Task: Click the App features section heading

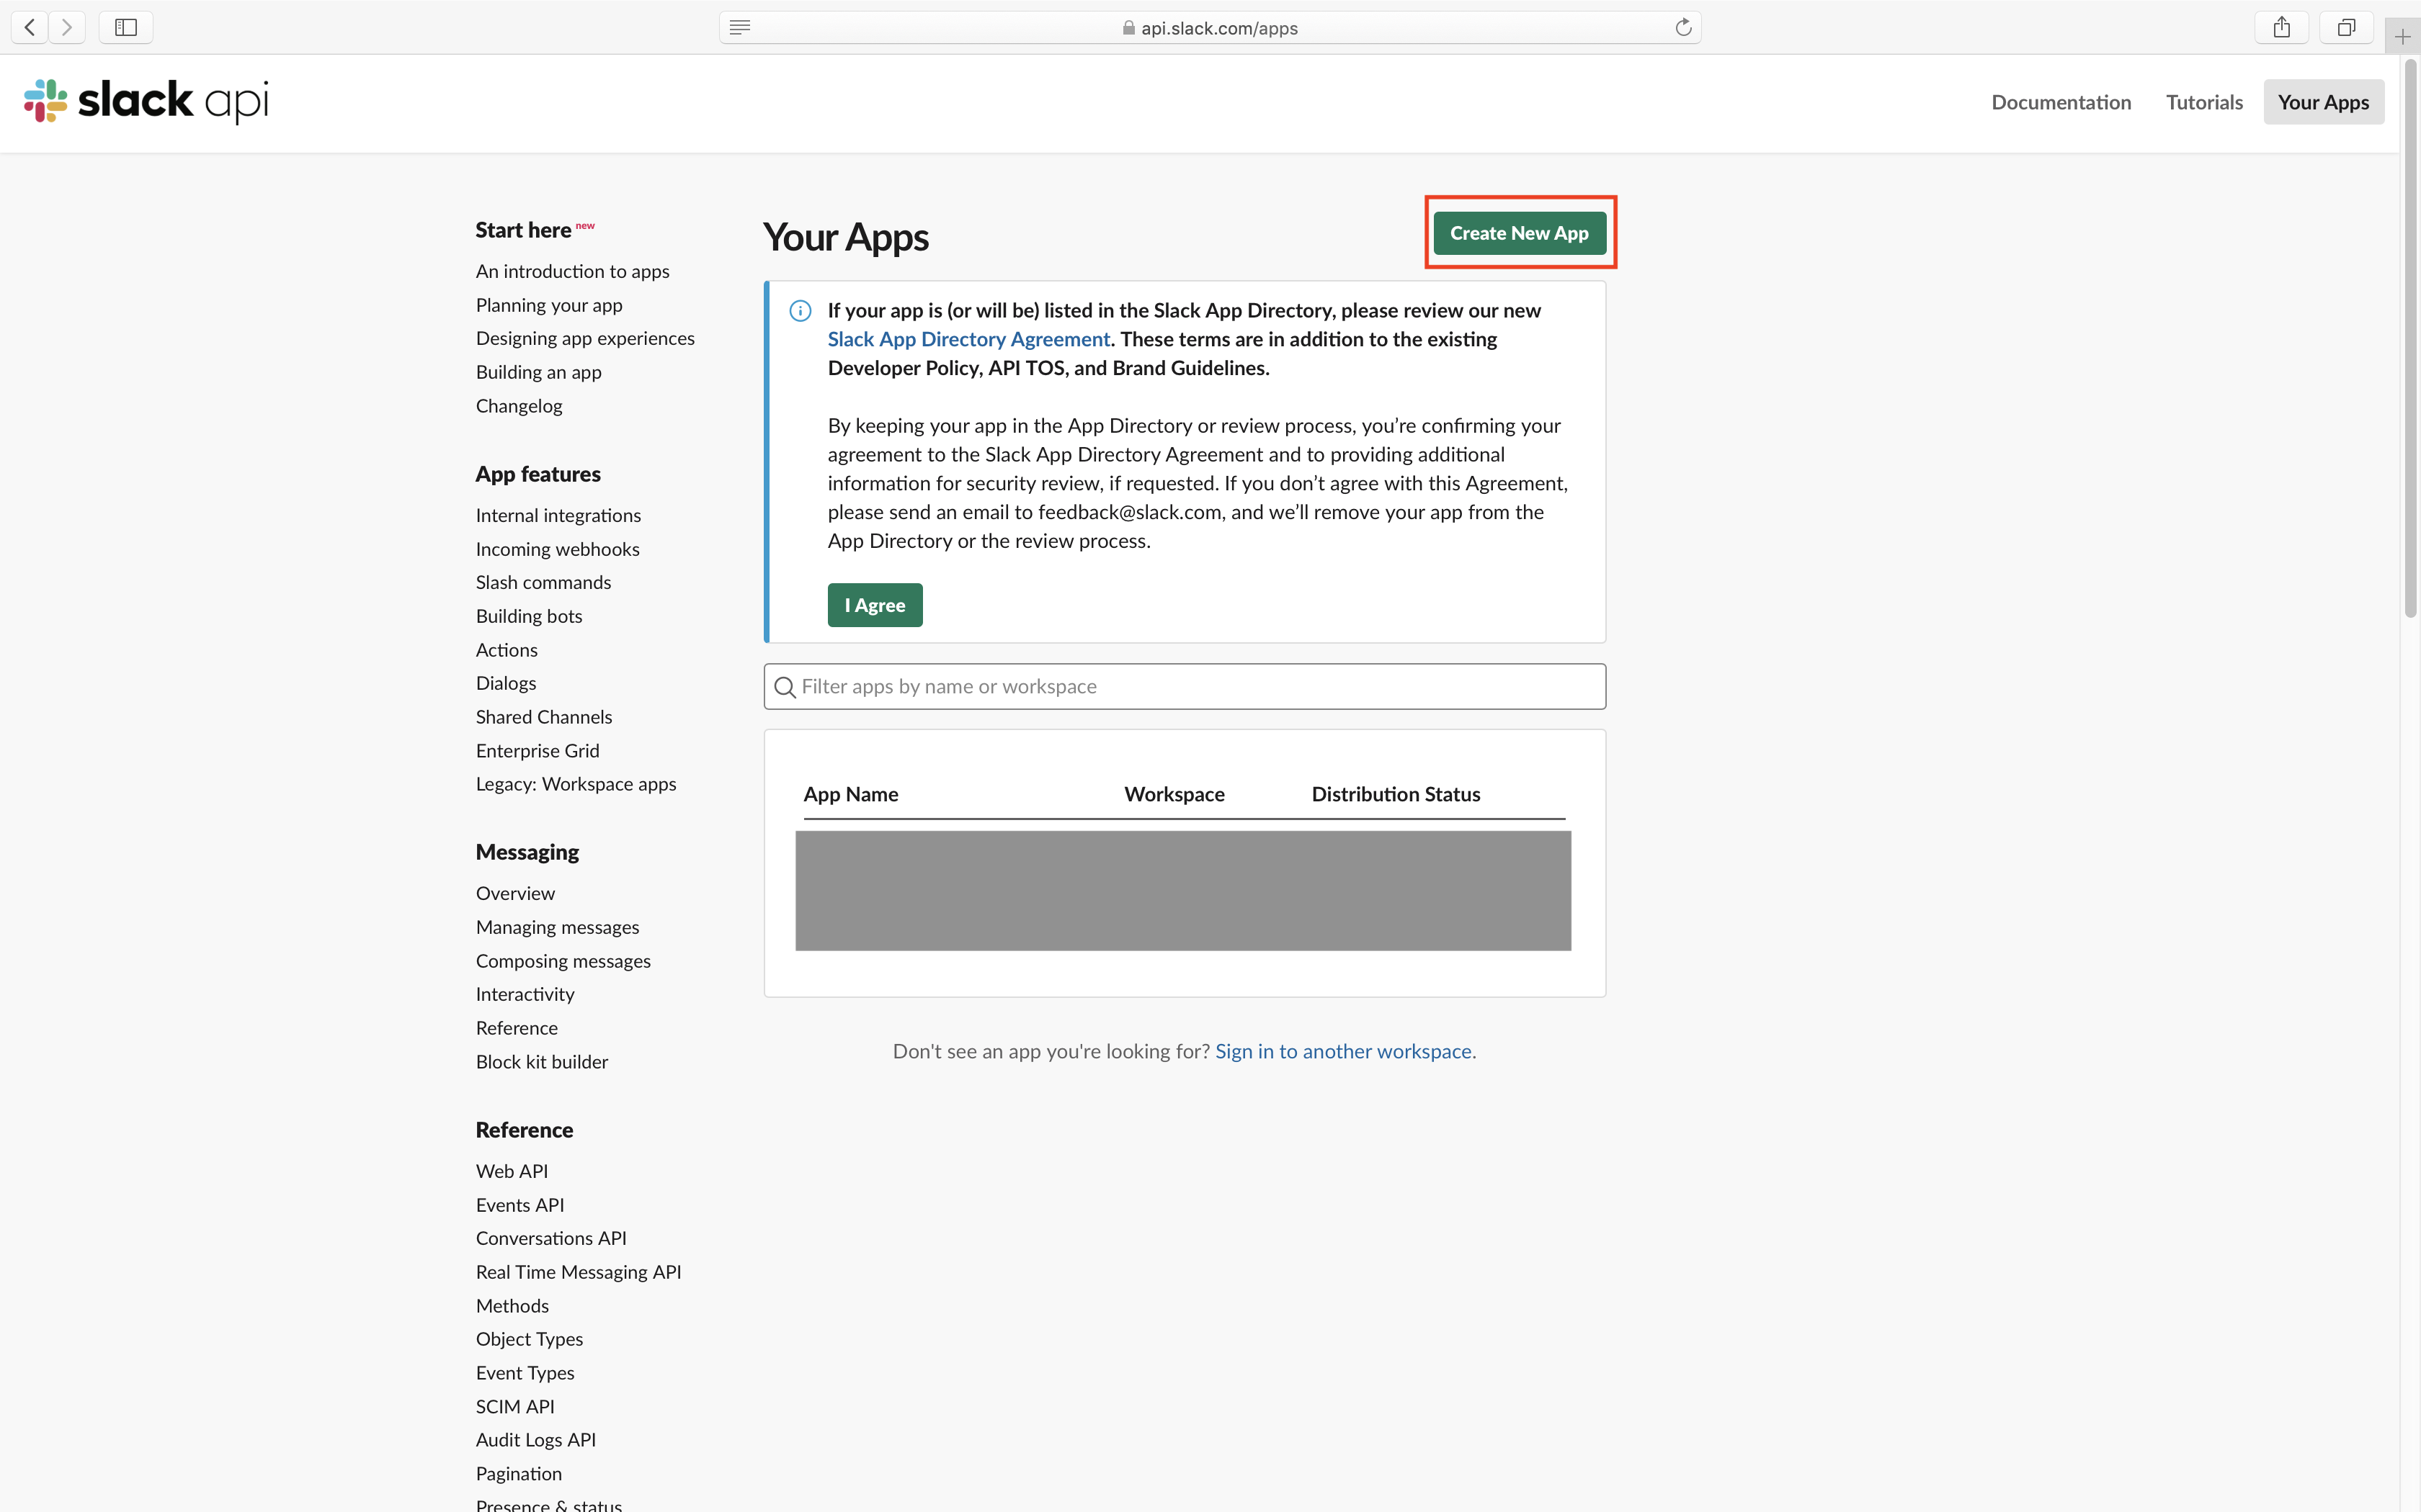Action: pyautogui.click(x=538, y=474)
